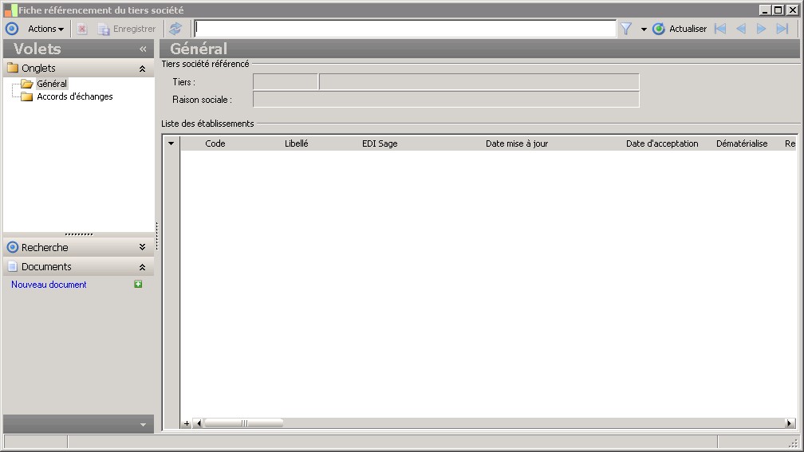Click the Tiers name field
The width and height of the screenshot is (804, 452).
pyautogui.click(x=479, y=82)
